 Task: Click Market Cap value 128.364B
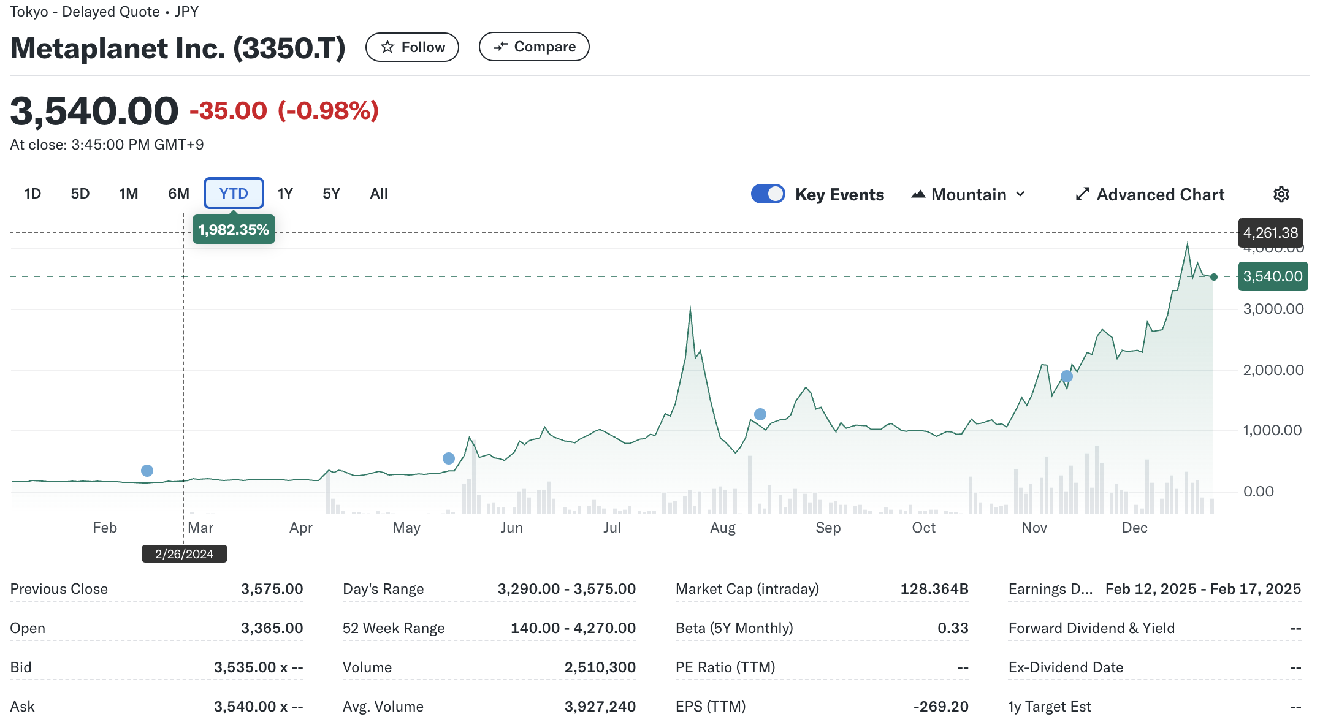pos(934,589)
